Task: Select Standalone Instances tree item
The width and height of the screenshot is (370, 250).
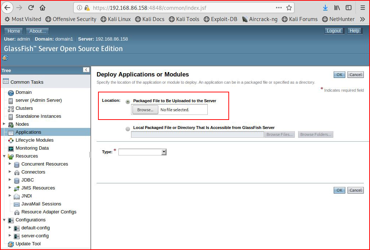Action: [x=38, y=116]
